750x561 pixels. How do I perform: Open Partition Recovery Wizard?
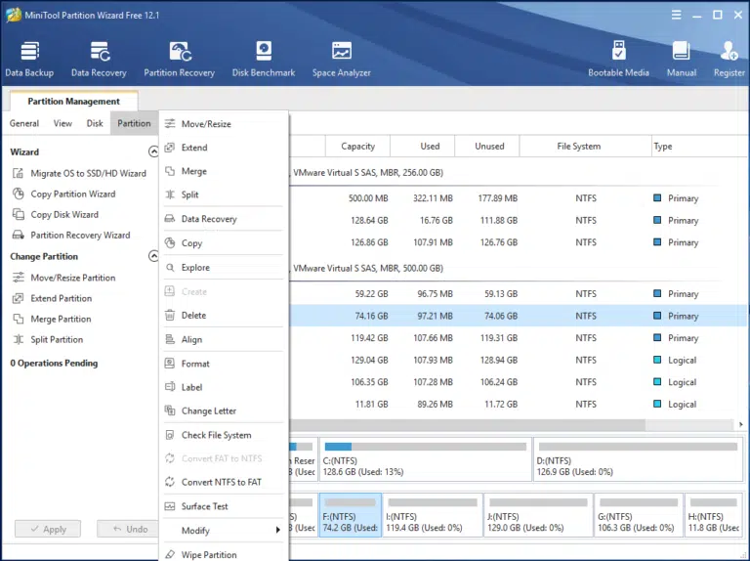(x=71, y=235)
